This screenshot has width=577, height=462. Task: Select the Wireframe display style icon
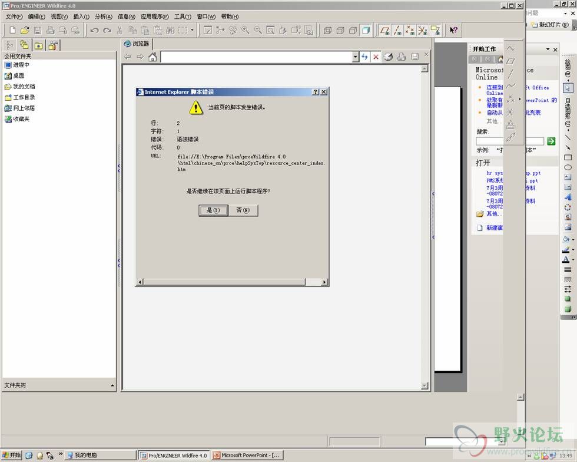[327, 30]
